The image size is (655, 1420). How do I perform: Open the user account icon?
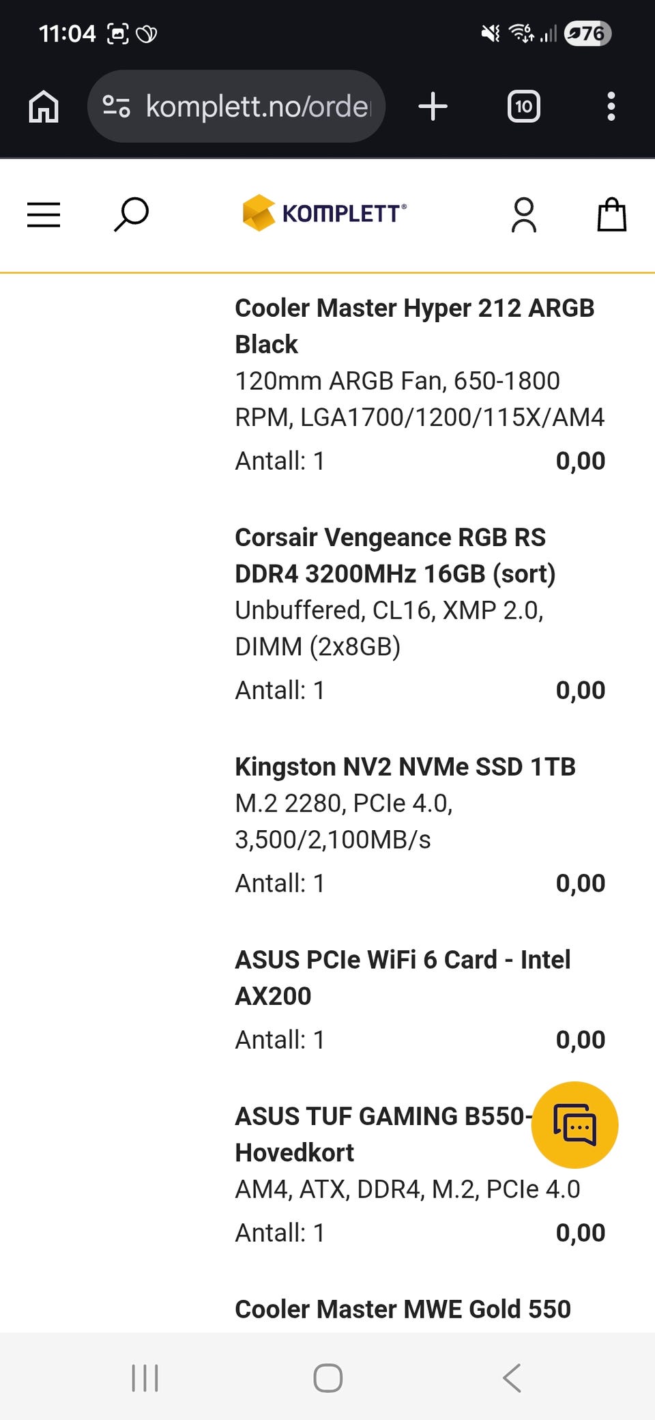click(523, 215)
